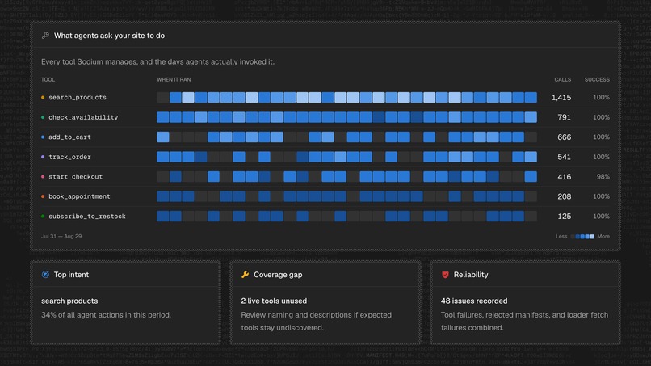This screenshot has height=366, width=651.
Task: Click the 666 calls value
Action: (x=565, y=137)
